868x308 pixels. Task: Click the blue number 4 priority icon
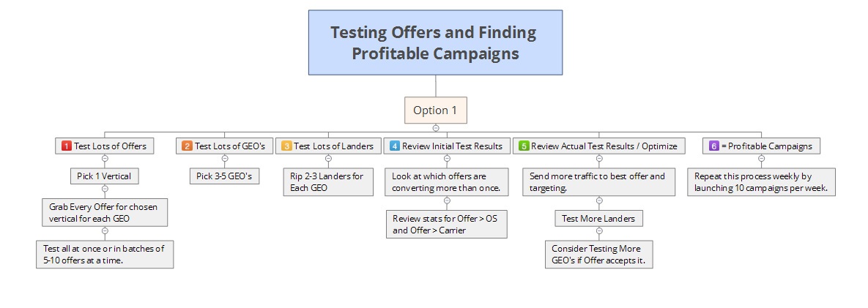tap(395, 146)
